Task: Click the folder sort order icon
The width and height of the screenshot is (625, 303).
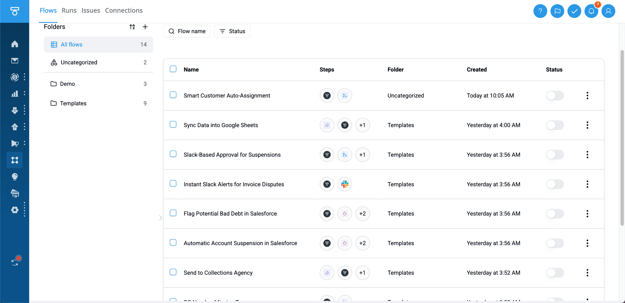Action: (132, 27)
